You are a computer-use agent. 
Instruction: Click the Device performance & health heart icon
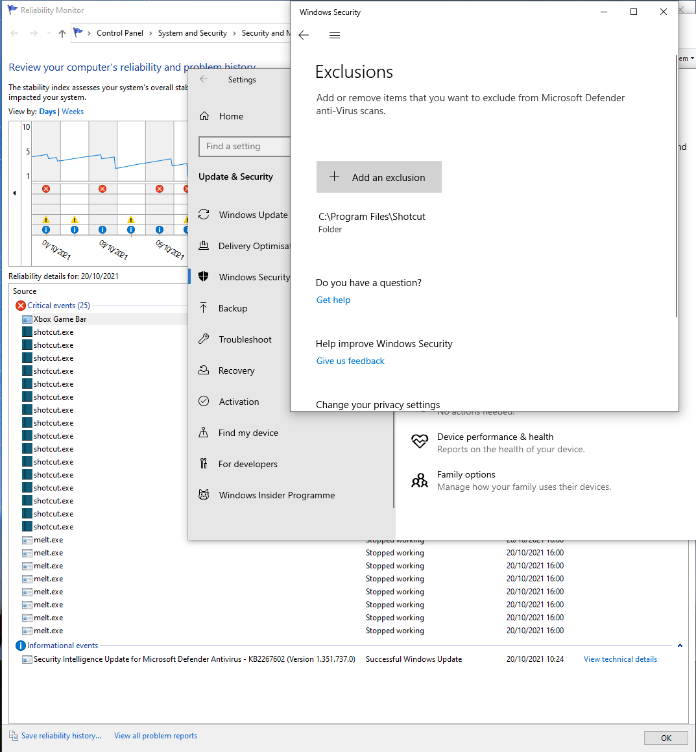point(419,441)
